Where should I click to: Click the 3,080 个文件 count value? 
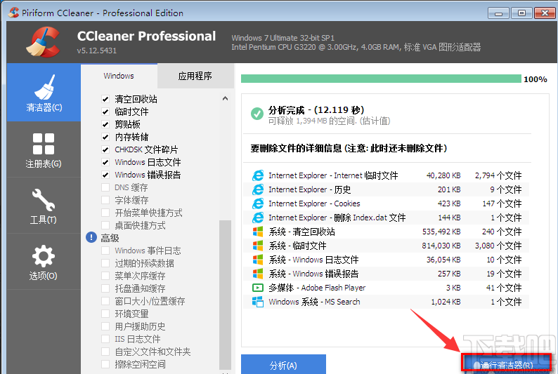click(x=498, y=246)
